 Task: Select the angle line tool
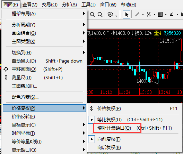tap(172, 14)
